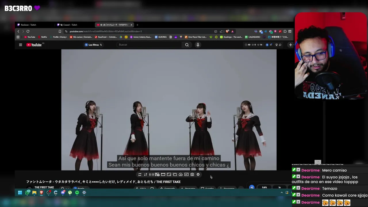The height and width of the screenshot is (207, 368).
Task: Open Spotify from the taskbar
Action: (x=77, y=193)
